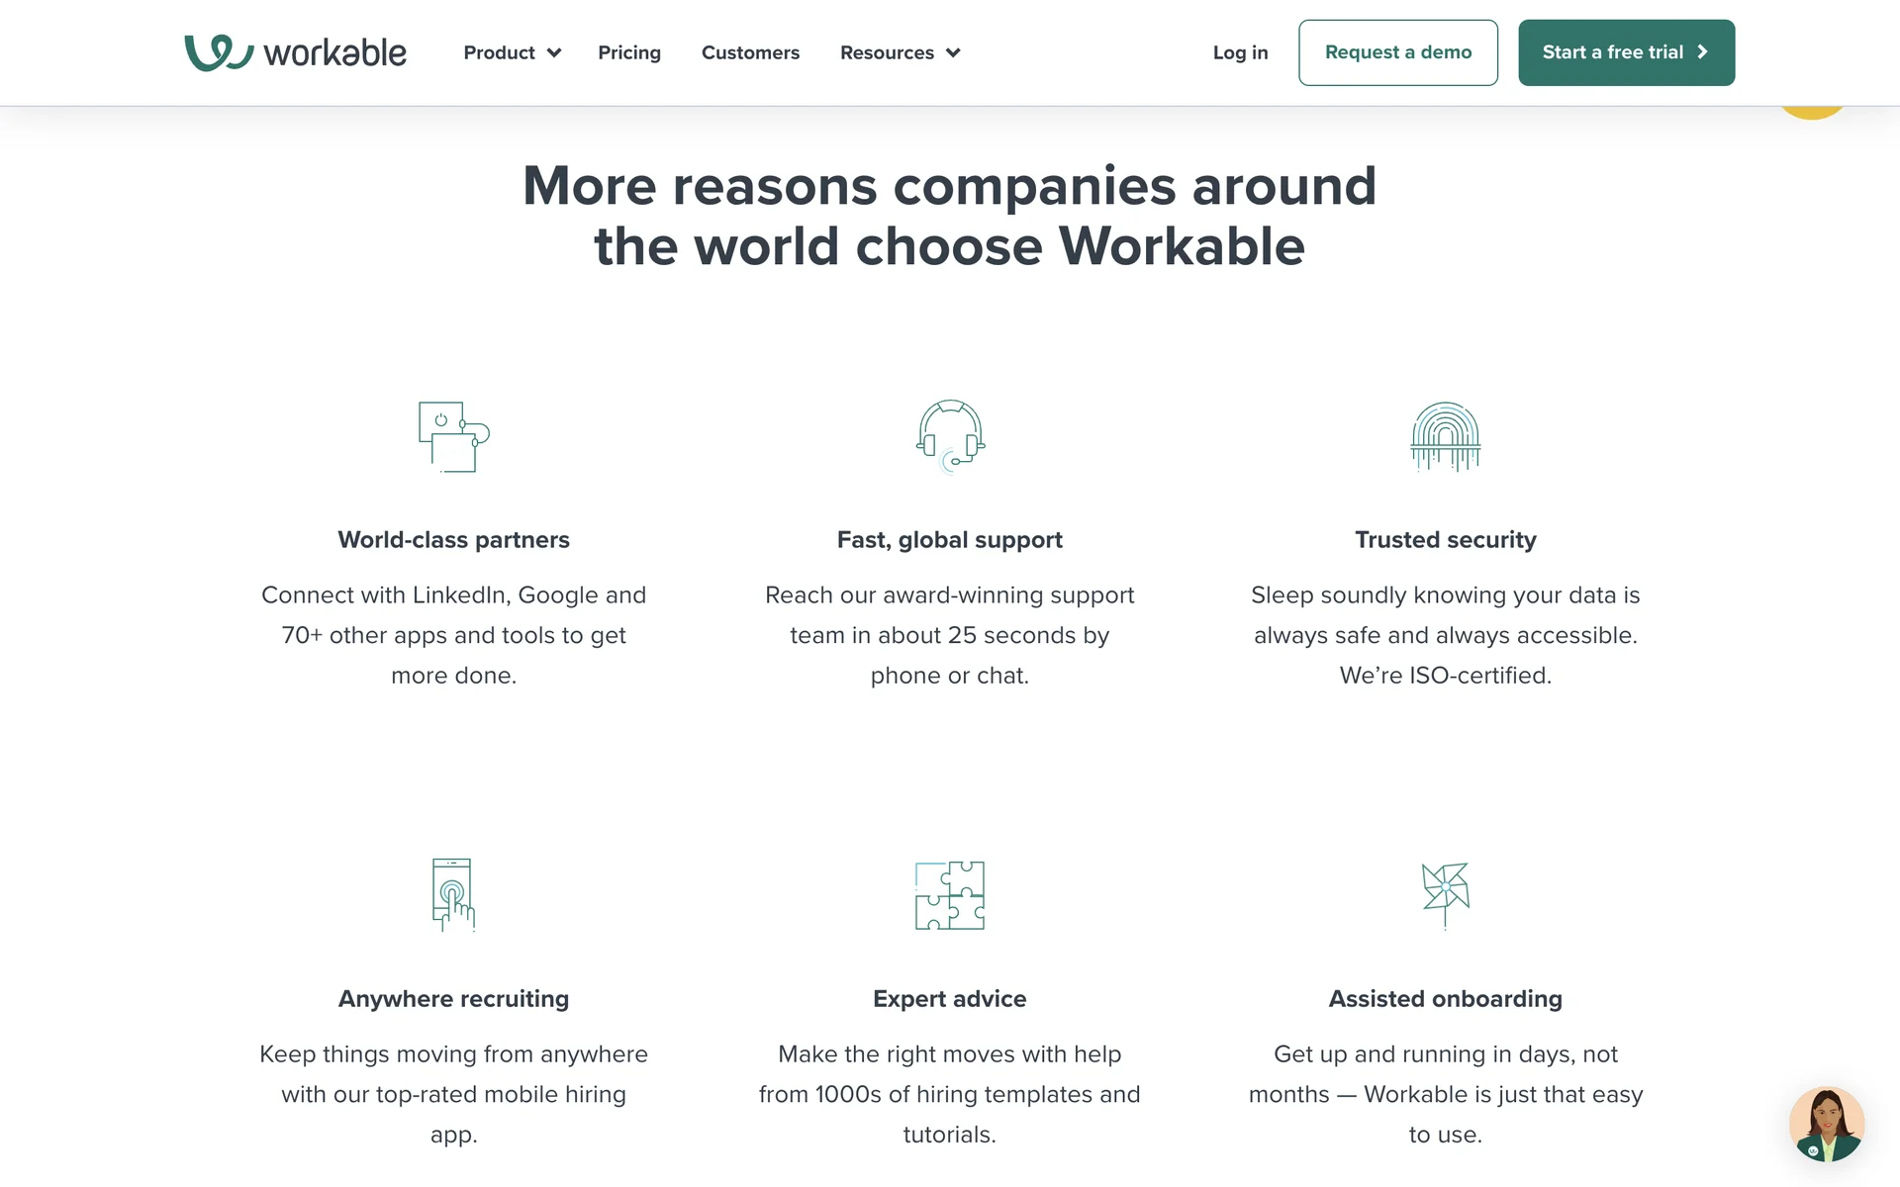The width and height of the screenshot is (1900, 1187).
Task: Click the mobile phone touch icon
Action: (x=453, y=894)
